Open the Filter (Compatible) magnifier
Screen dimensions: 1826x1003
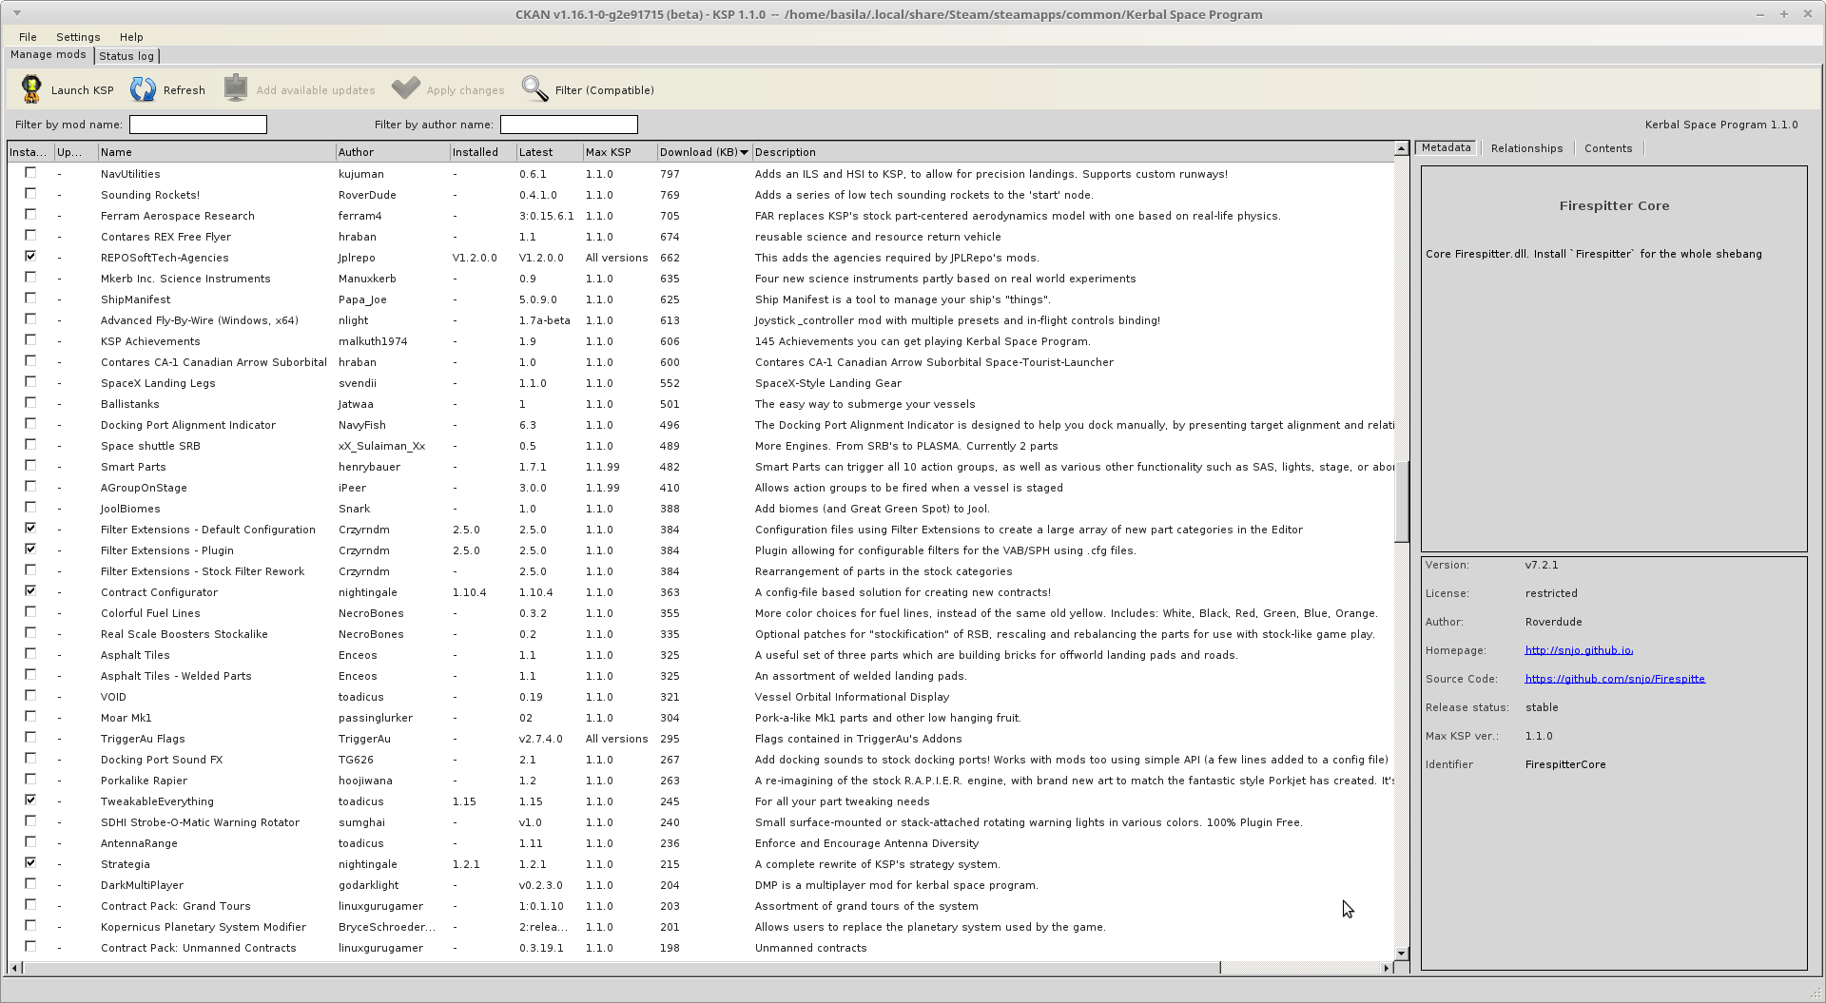click(x=535, y=88)
